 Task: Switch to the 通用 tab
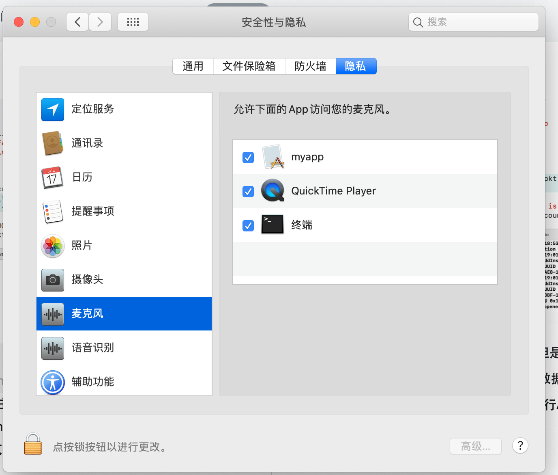[x=193, y=66]
